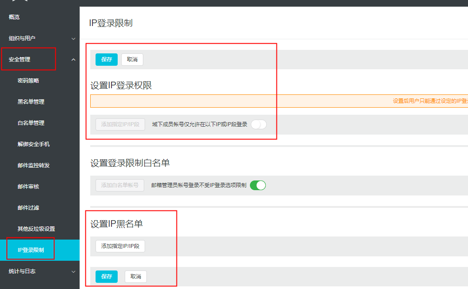Screen dimensions: 468x289
Task: Disable the 邮箱管理员帐号不受IP限制 toggle
Action: point(258,185)
